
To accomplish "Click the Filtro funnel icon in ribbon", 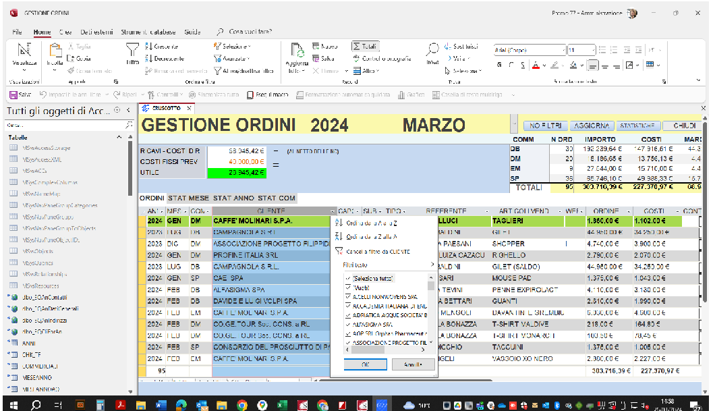I will point(132,50).
